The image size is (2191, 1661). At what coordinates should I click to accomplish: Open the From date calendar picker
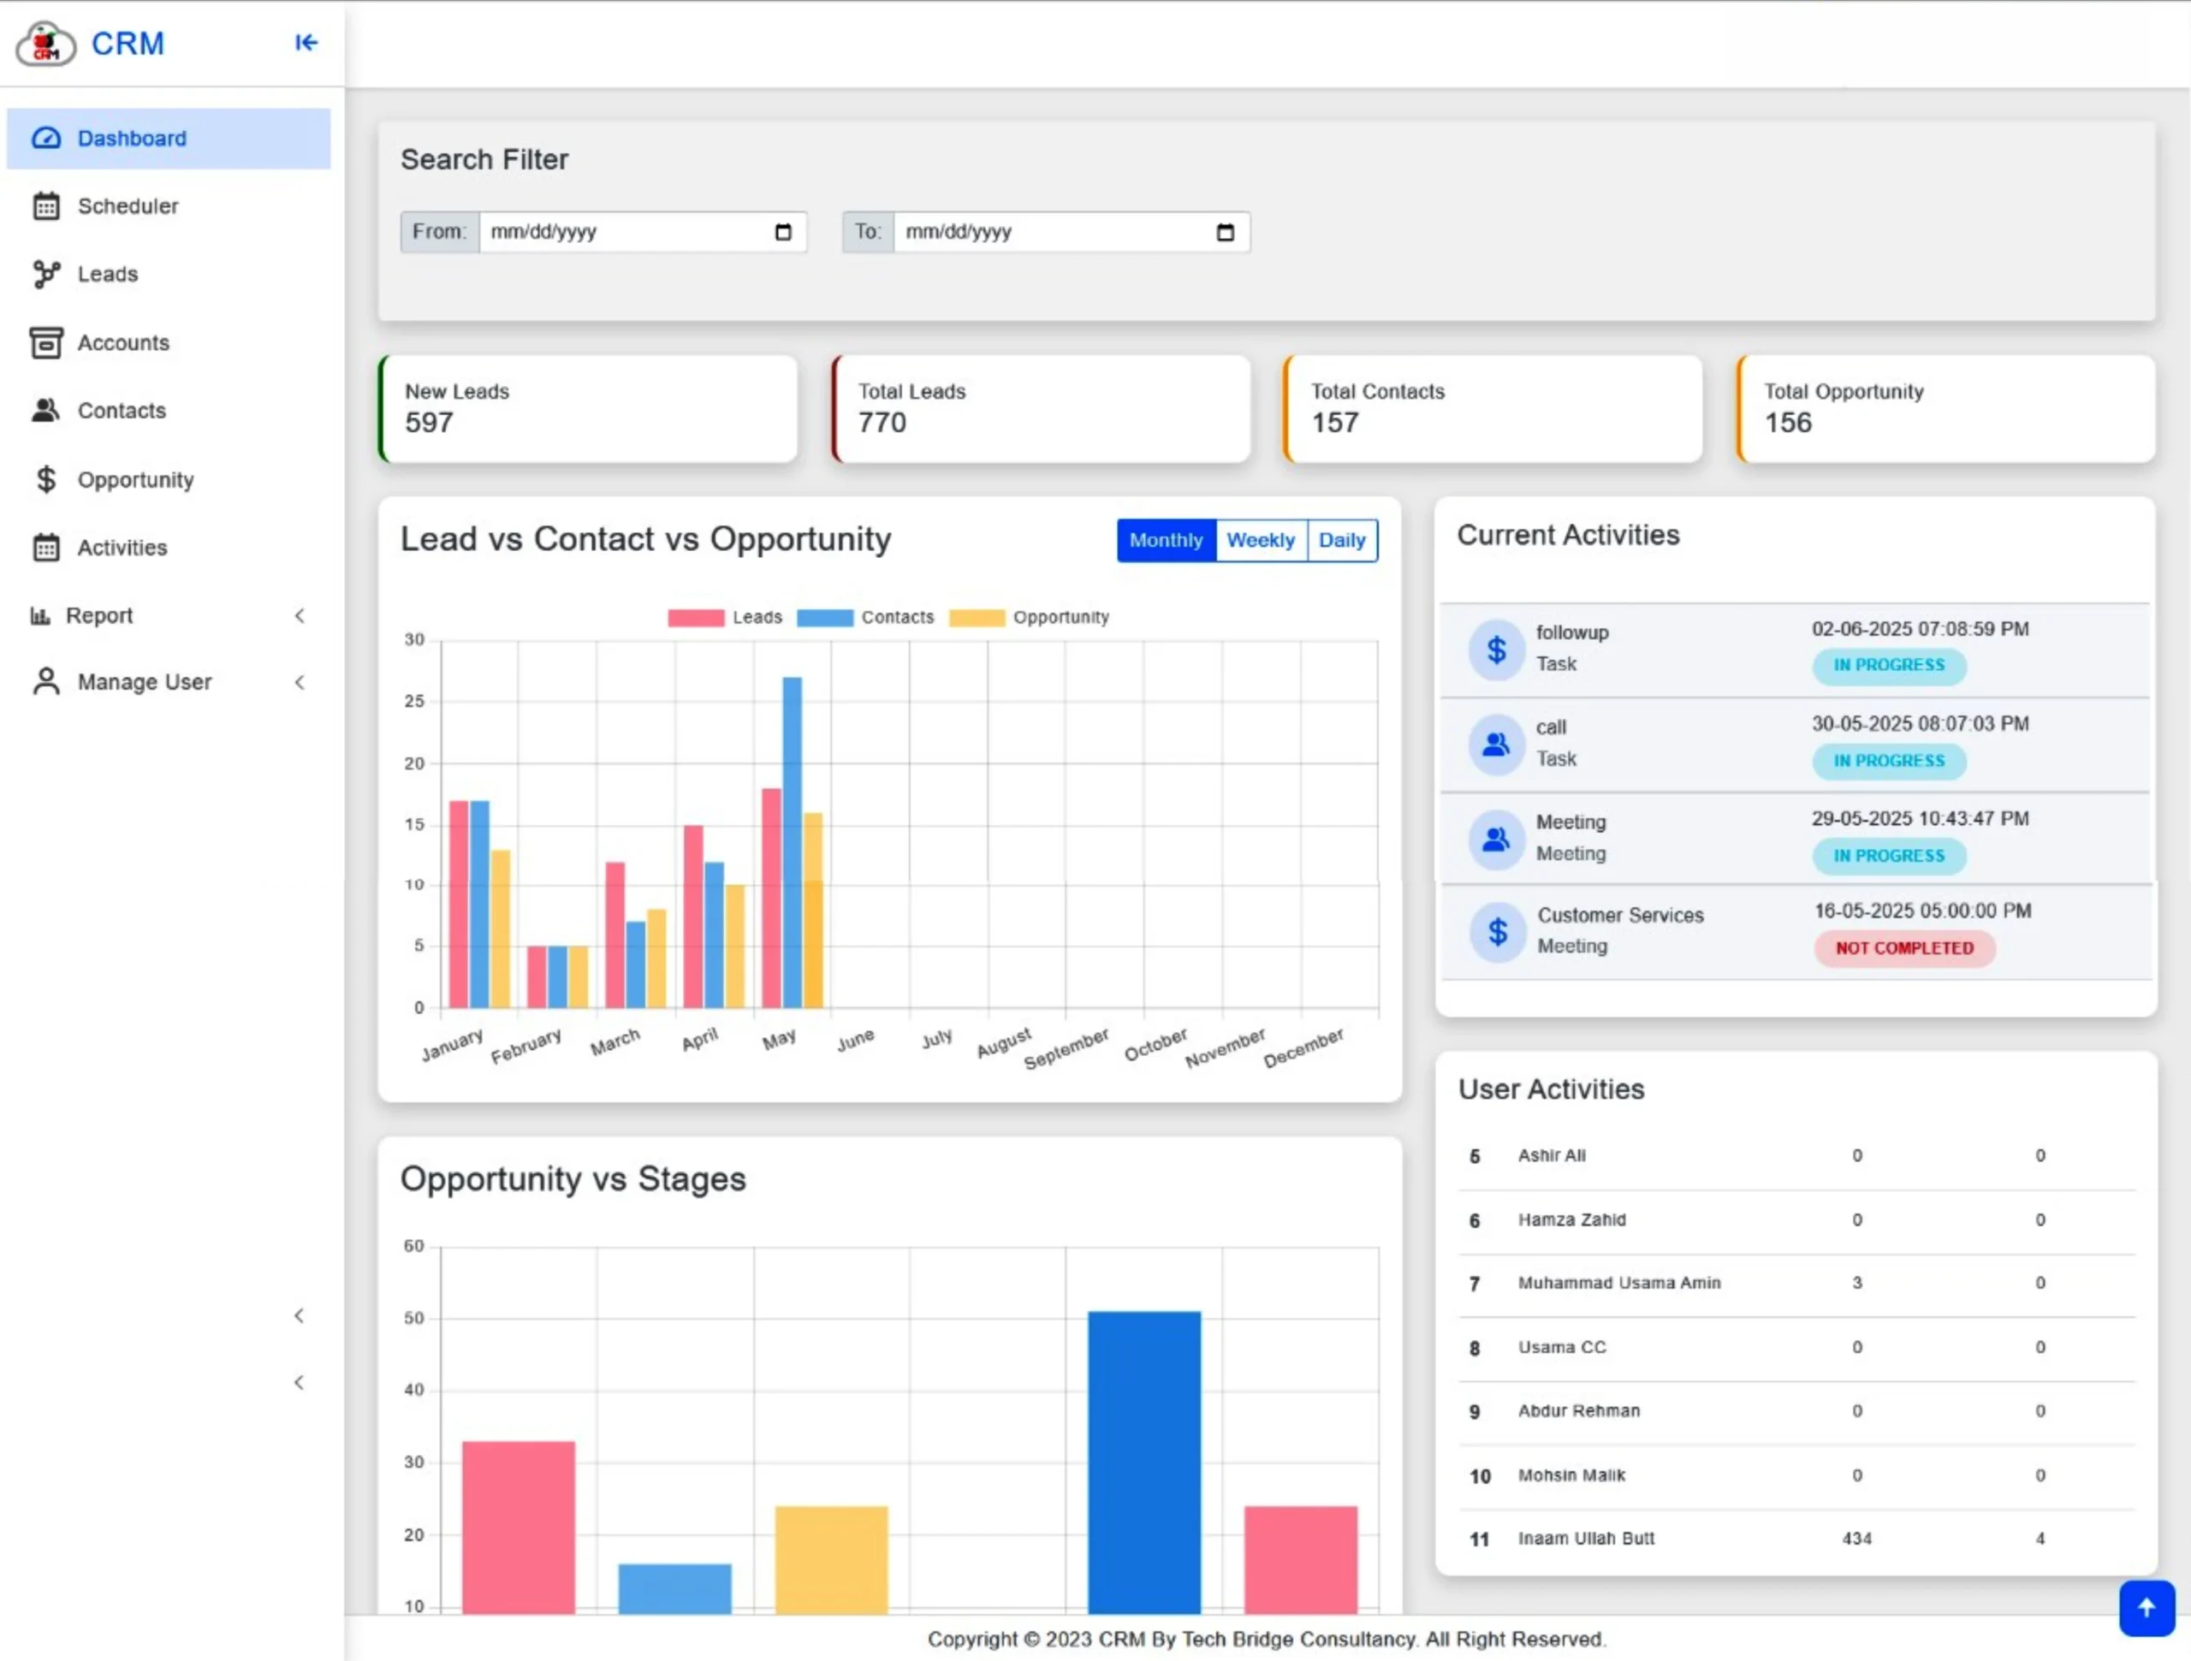[x=782, y=232]
